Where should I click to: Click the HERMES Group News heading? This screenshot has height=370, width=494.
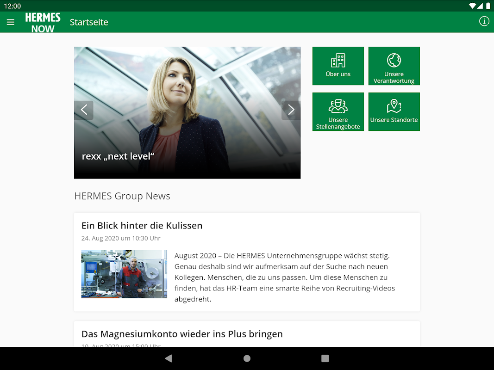tap(122, 196)
